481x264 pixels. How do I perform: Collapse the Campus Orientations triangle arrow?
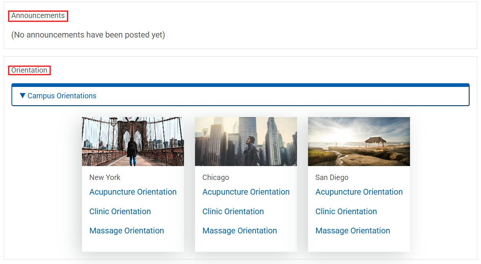pyautogui.click(x=22, y=96)
